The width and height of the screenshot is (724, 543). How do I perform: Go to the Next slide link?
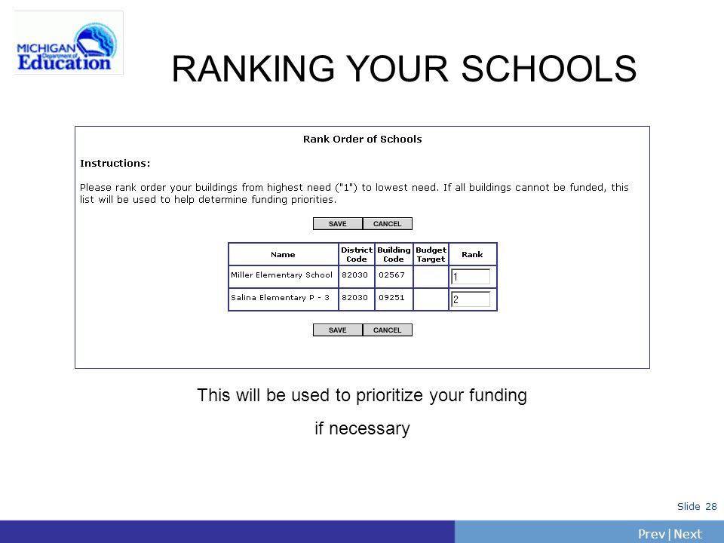(x=688, y=534)
